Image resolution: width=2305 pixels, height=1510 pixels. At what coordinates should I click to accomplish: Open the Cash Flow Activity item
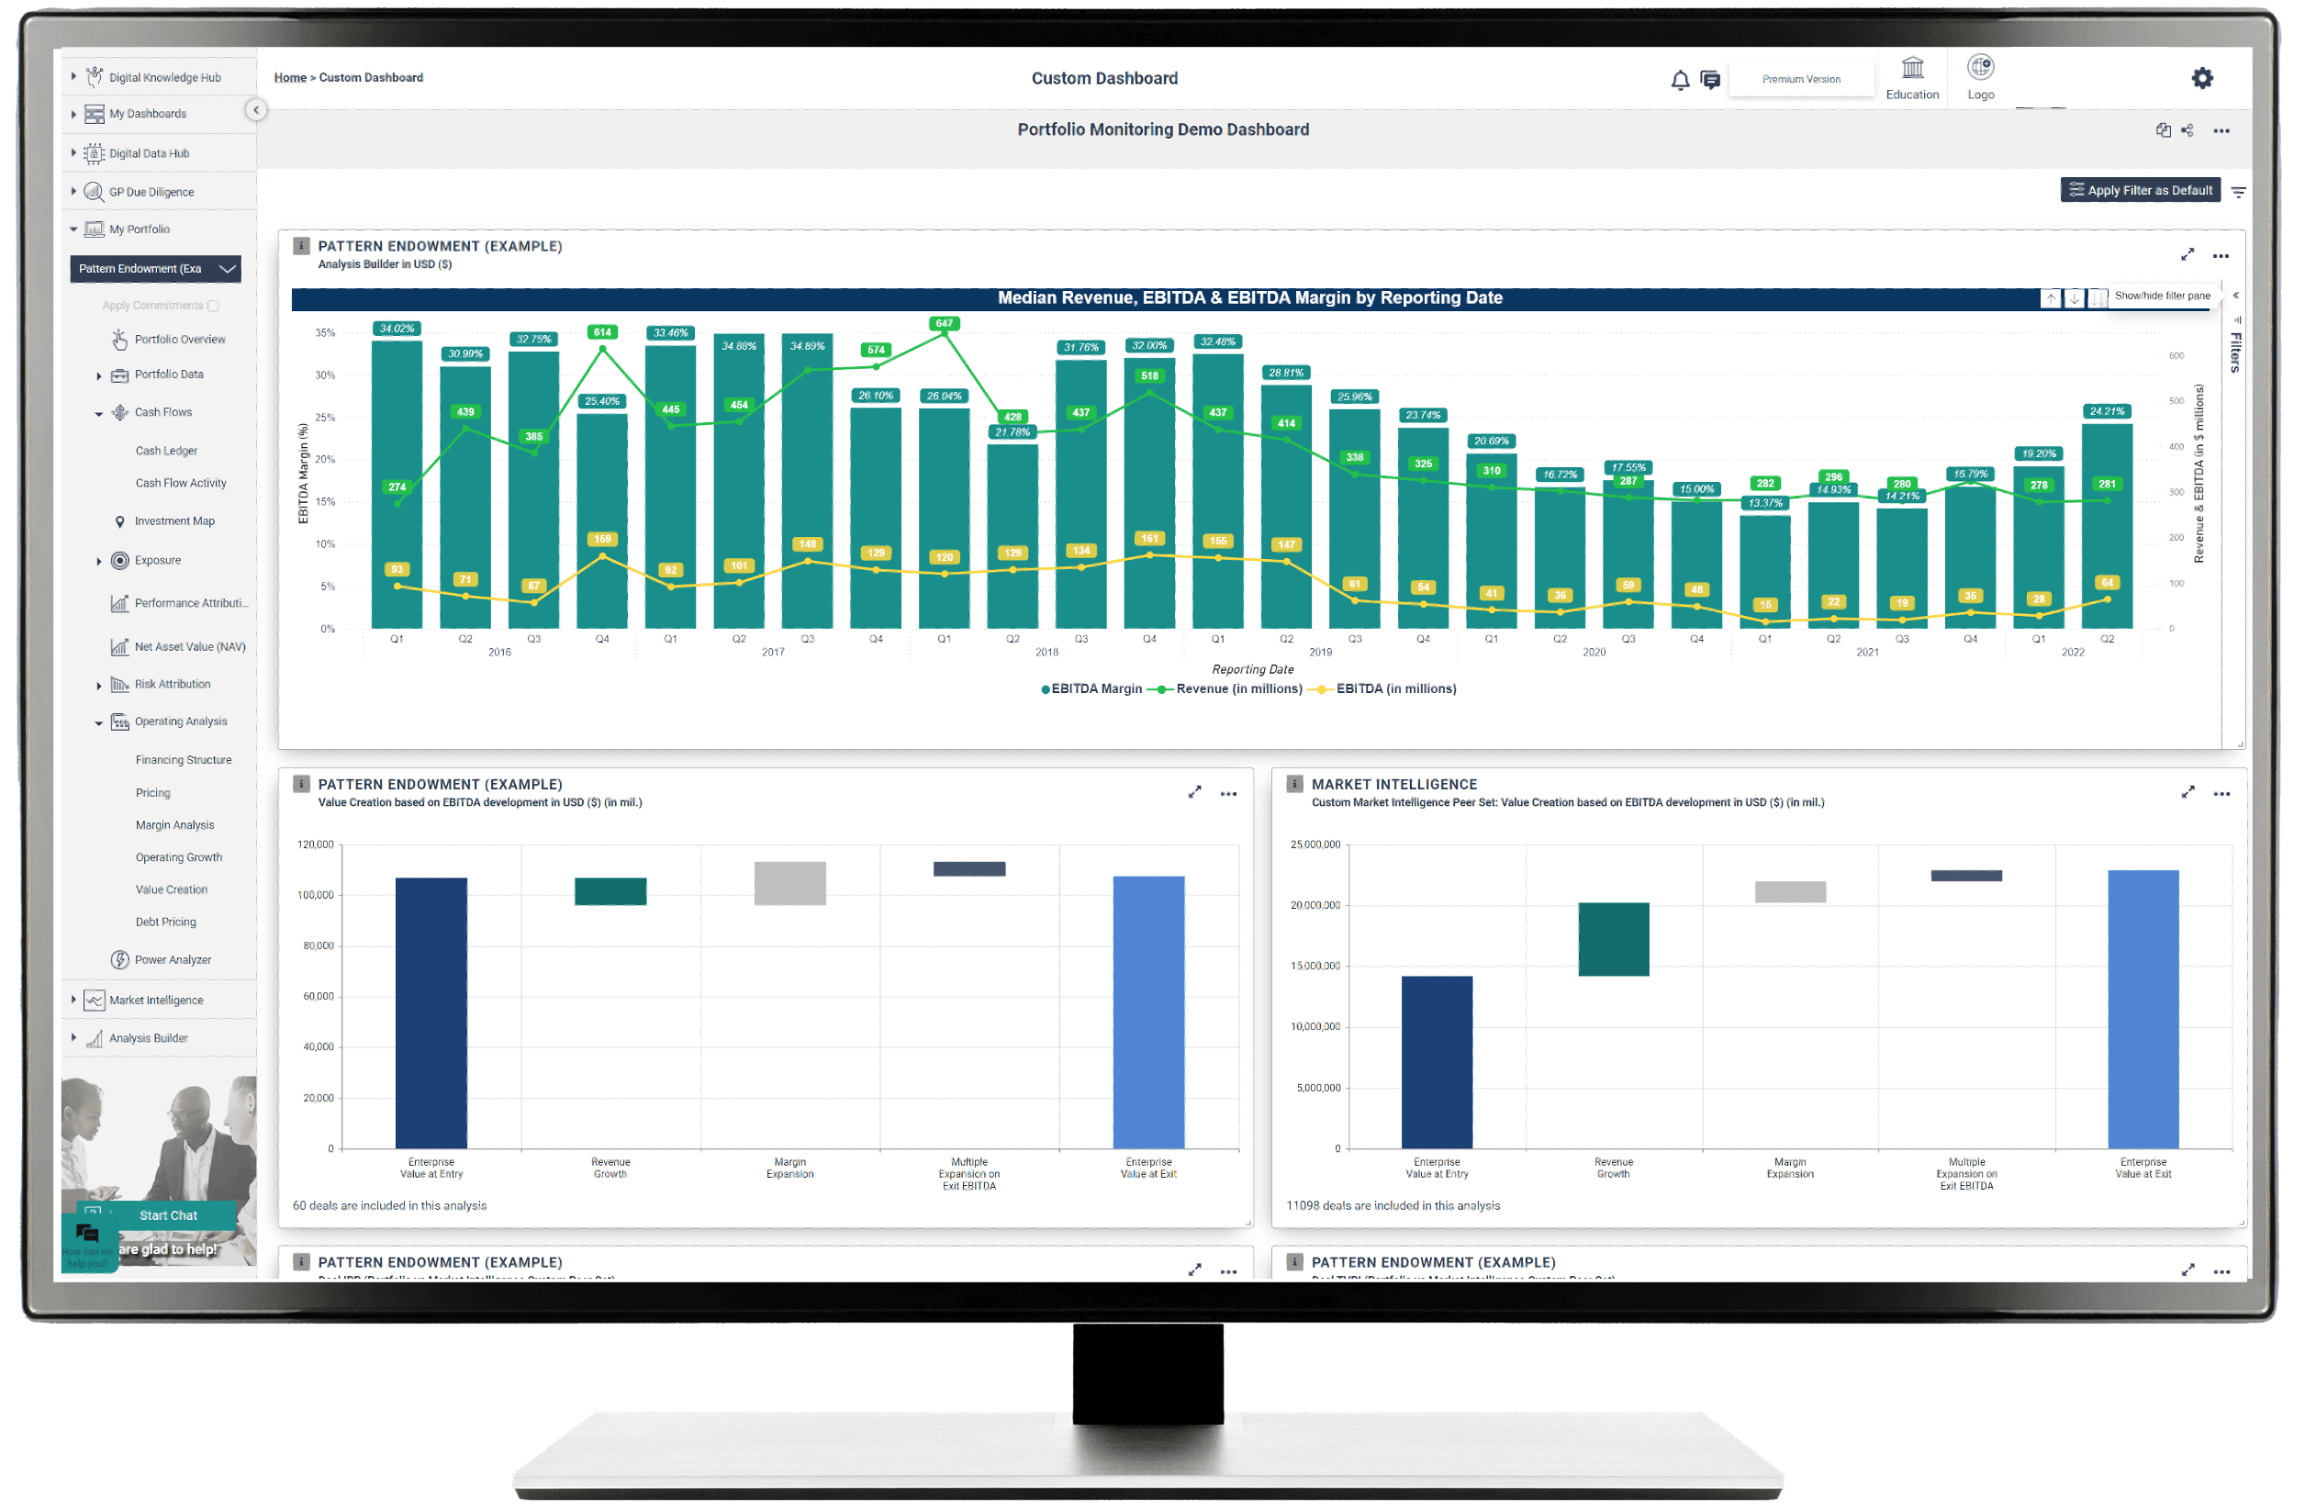(181, 484)
